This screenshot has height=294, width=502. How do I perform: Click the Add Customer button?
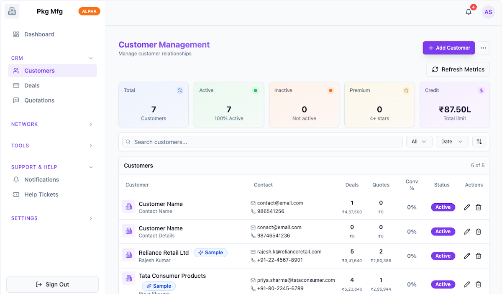(448, 48)
